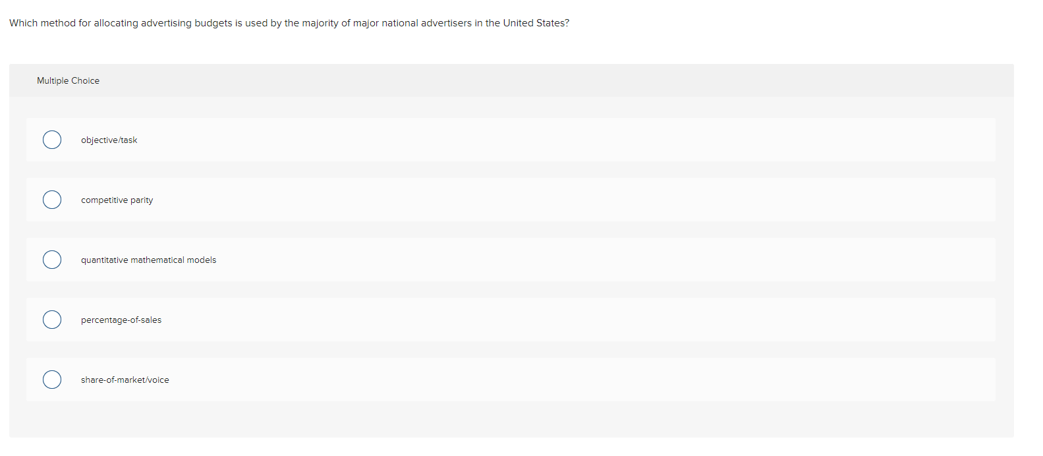Click the Multiple Choice header label
This screenshot has width=1043, height=456.
68,80
